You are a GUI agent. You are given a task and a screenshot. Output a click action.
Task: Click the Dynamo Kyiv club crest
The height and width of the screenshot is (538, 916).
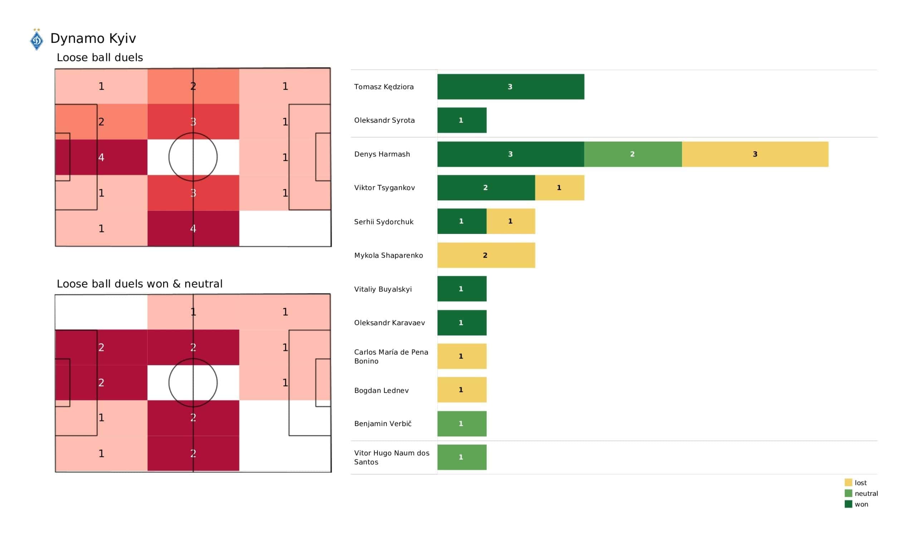click(x=36, y=40)
